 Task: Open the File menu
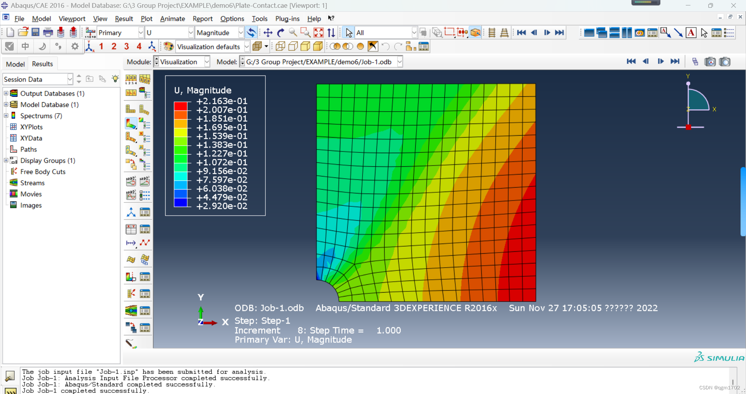point(19,19)
